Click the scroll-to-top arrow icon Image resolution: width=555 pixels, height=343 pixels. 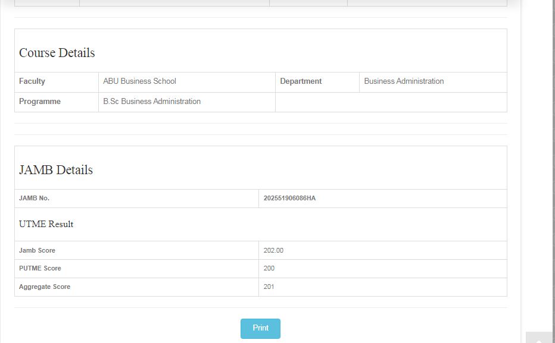click(540, 339)
